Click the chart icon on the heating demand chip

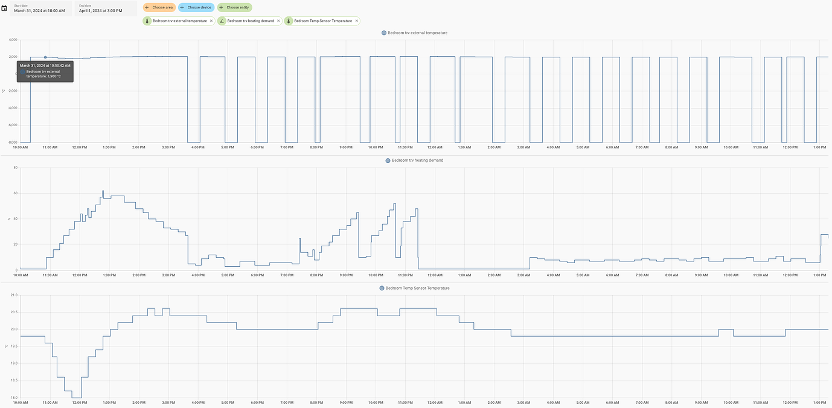point(221,20)
